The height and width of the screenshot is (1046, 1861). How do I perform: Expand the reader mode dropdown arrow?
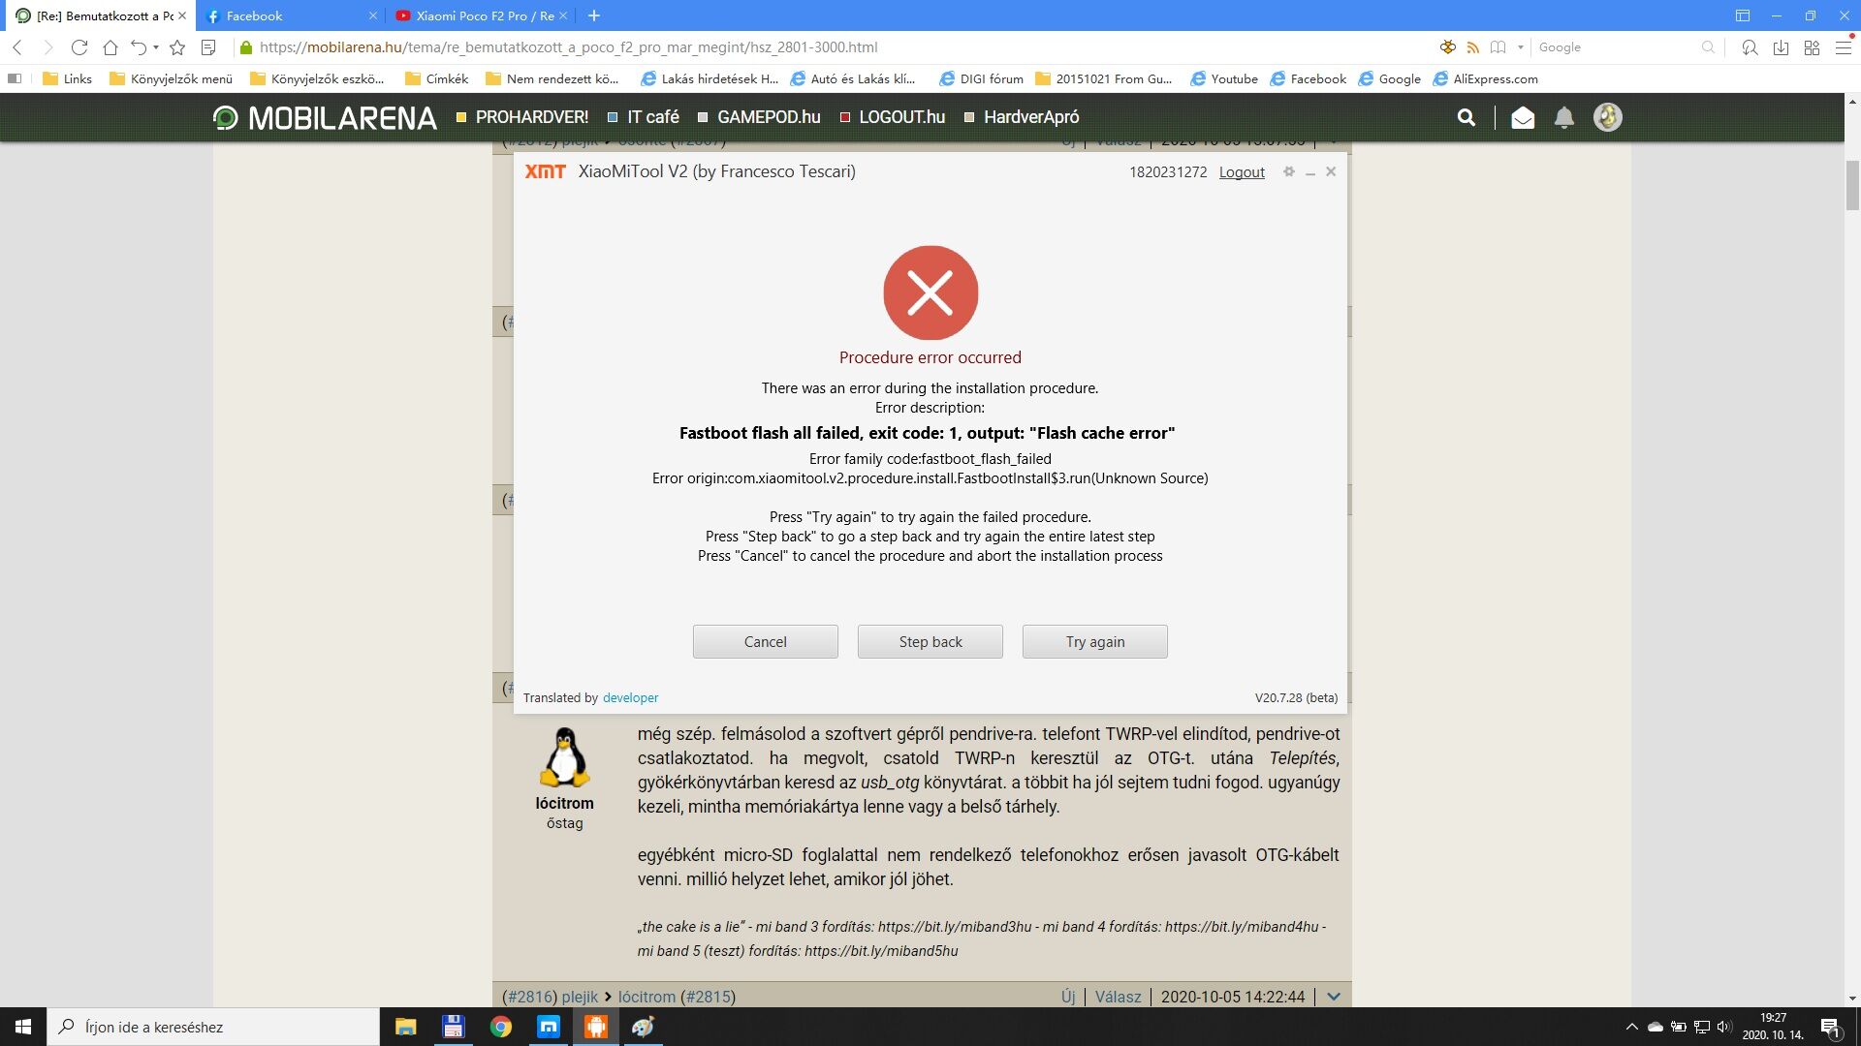1520,46
